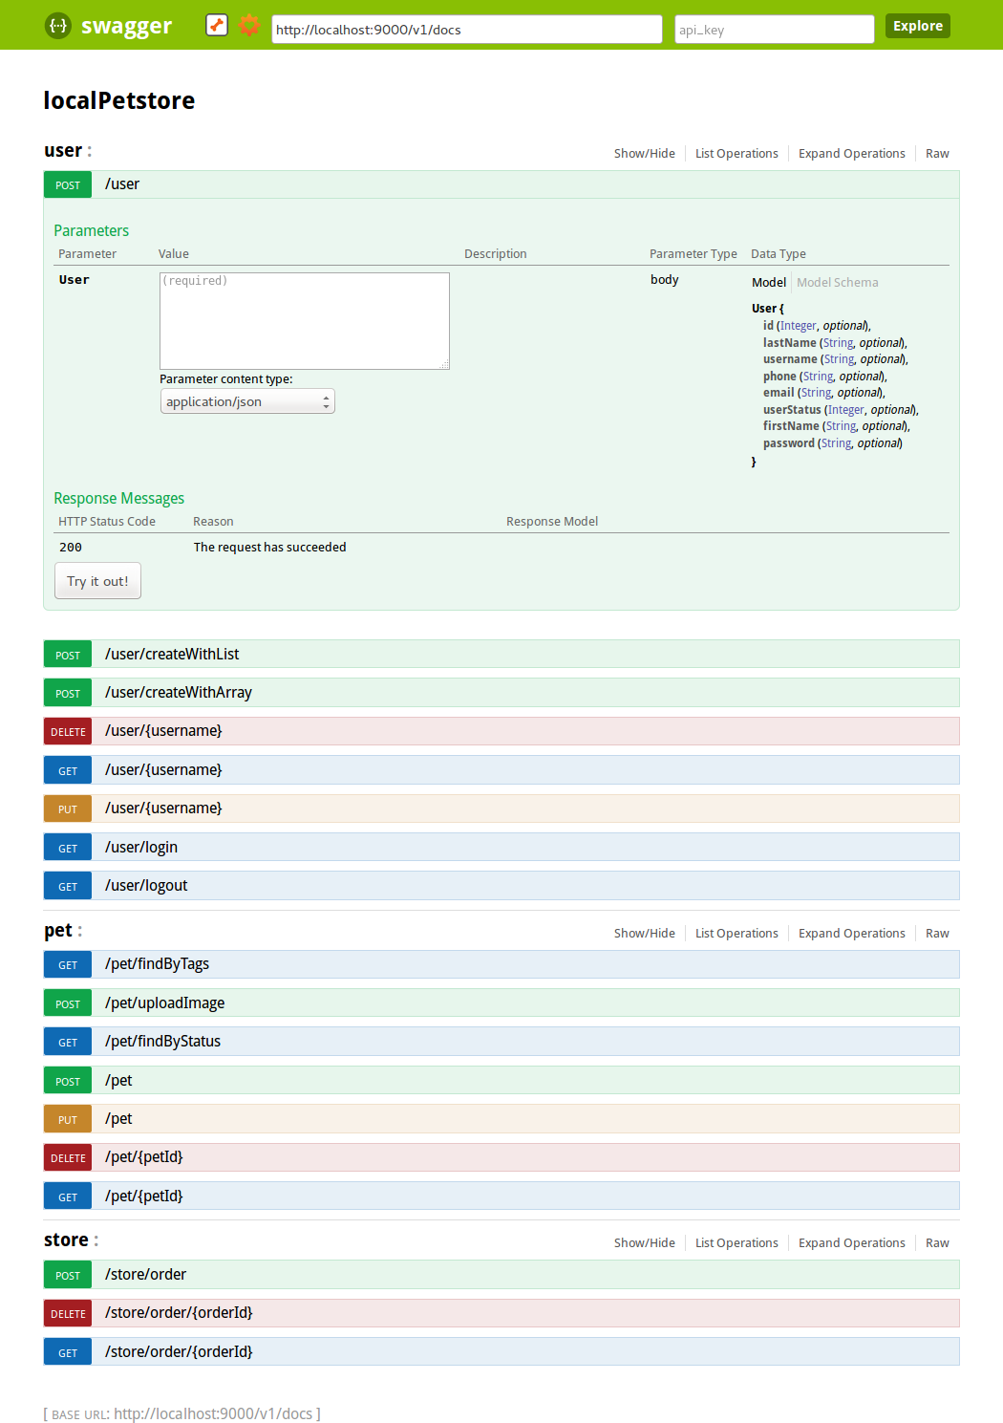Viewport: 1003px width, 1423px height.
Task: Expand POST /pet/uploadImage operation
Action: 501,1003
